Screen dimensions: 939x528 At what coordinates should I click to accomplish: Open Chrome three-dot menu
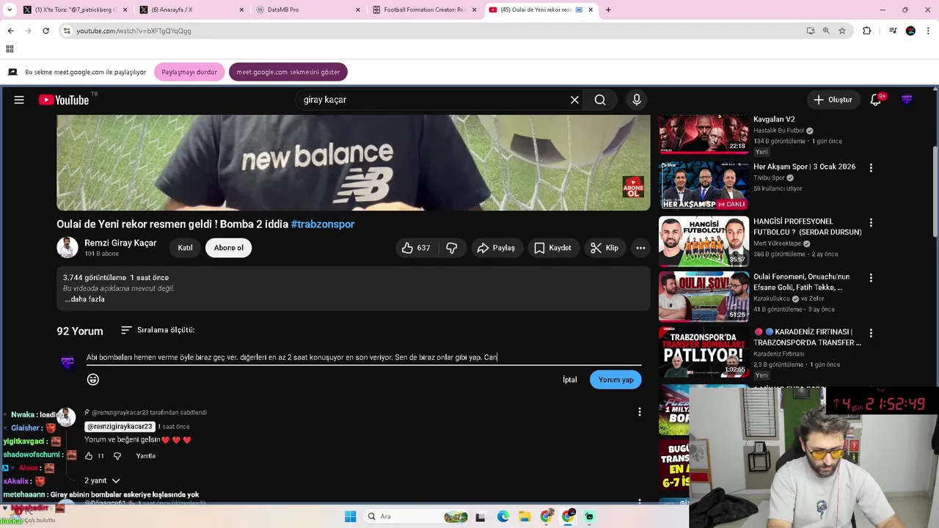click(929, 31)
